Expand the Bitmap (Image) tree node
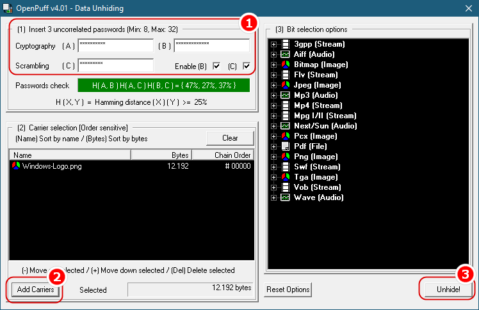This screenshot has height=310, width=479. click(273, 65)
